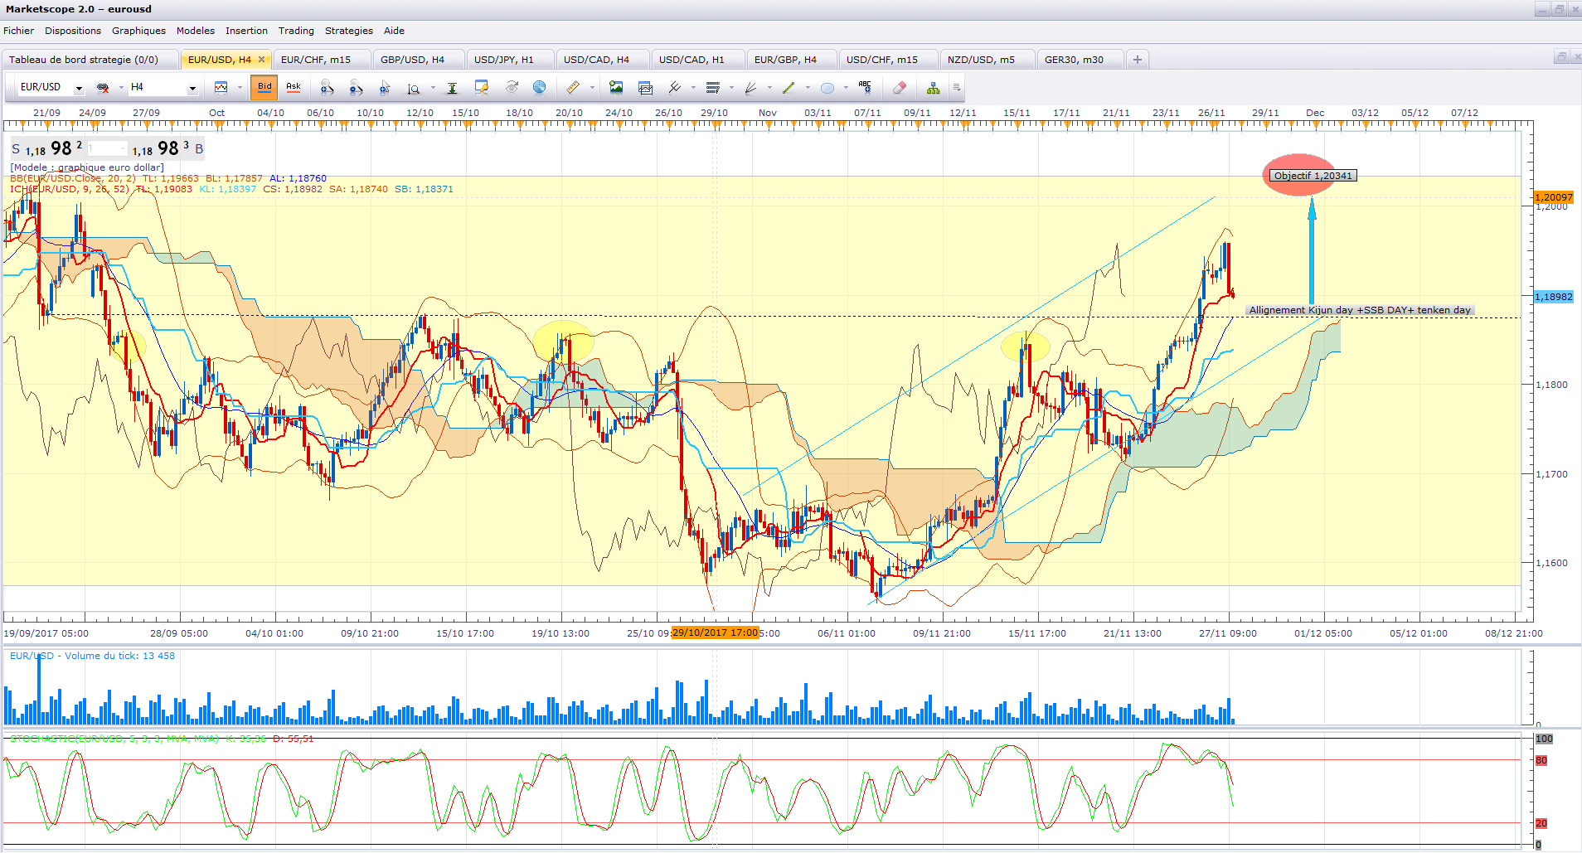Select the Fibonacci fan lines tool
Image resolution: width=1582 pixels, height=853 pixels.
(x=750, y=87)
